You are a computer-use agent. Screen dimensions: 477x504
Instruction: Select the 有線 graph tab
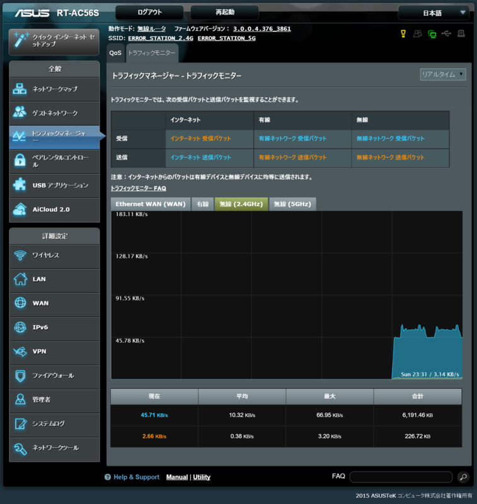pos(202,204)
